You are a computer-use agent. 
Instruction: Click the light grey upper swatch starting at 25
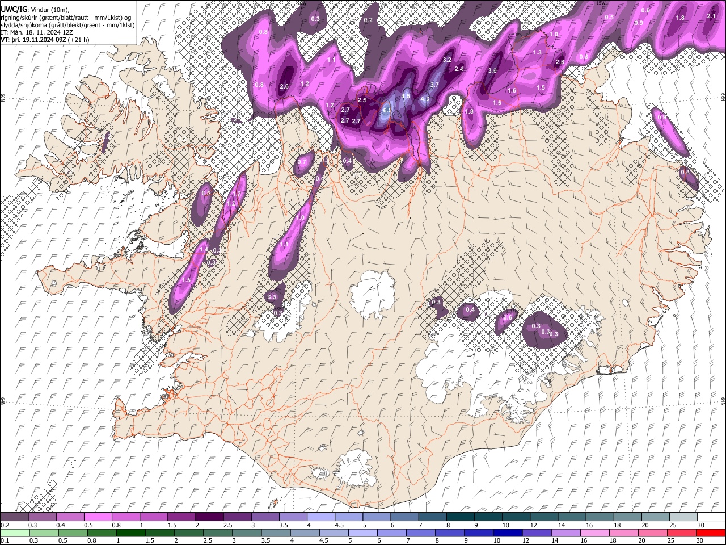(x=683, y=517)
